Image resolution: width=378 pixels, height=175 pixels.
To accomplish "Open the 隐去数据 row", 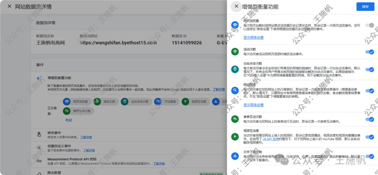I will tap(129, 172).
